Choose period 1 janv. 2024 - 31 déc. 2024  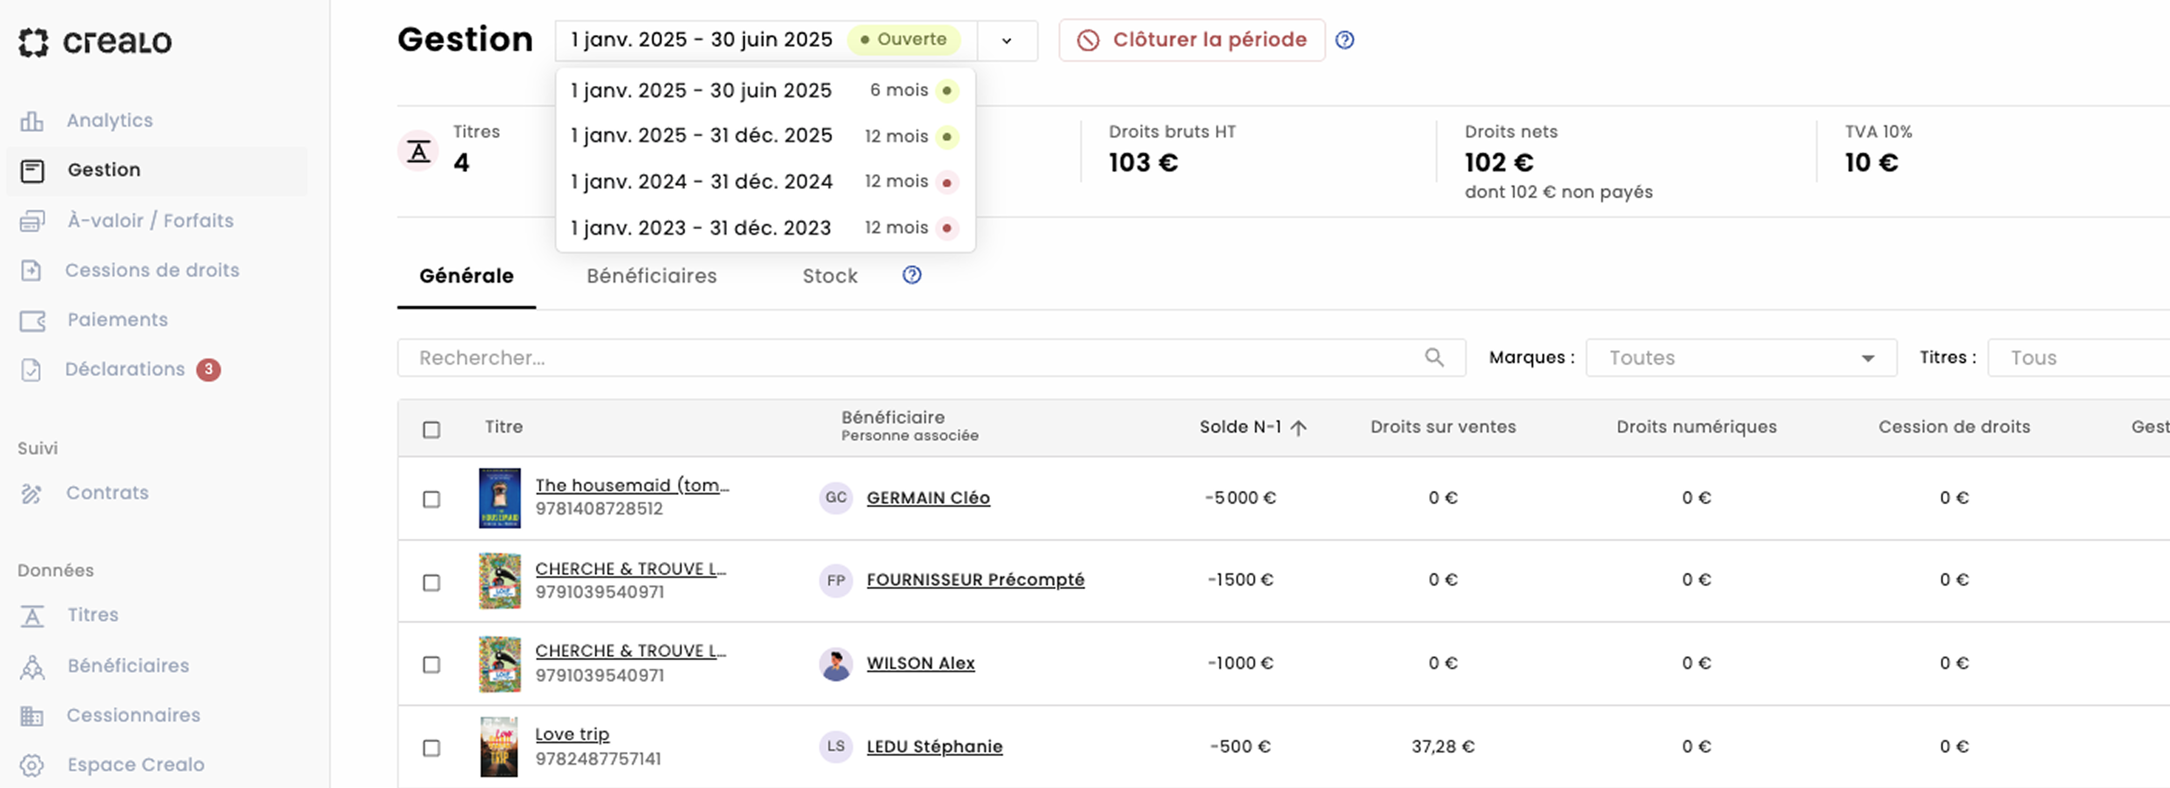point(701,182)
